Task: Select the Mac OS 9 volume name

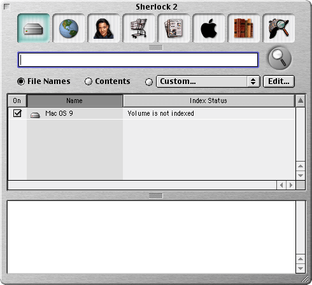Action: point(59,113)
